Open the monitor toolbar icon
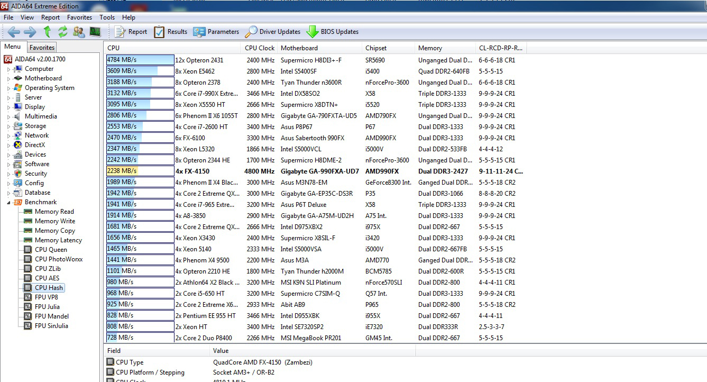This screenshot has height=382, width=707. click(x=95, y=32)
